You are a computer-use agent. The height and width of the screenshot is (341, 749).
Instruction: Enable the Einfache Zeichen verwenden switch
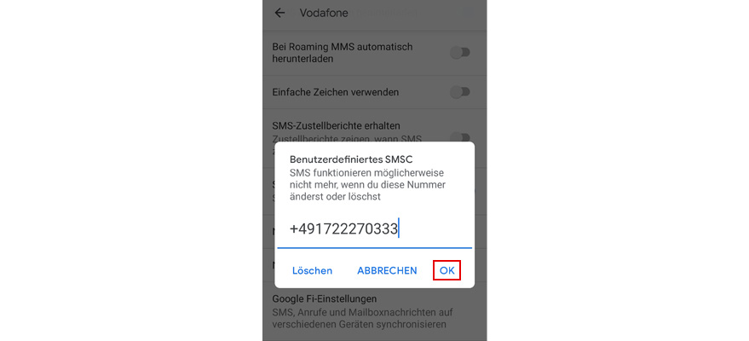point(461,92)
